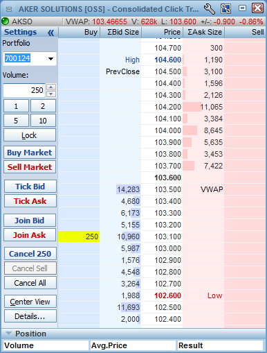Open the wrench settings tool

210,9
